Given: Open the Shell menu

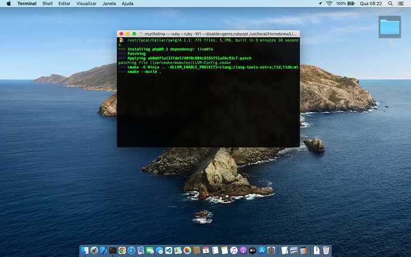Looking at the screenshot, I should pyautogui.click(x=48, y=4).
